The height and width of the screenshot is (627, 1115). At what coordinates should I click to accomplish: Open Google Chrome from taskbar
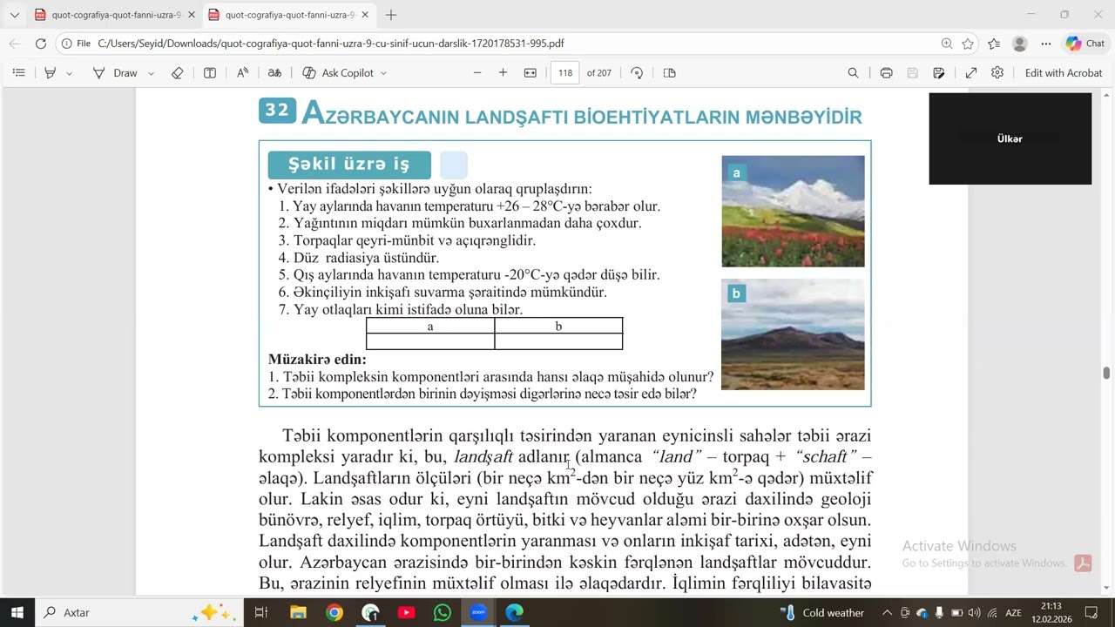pos(334,612)
